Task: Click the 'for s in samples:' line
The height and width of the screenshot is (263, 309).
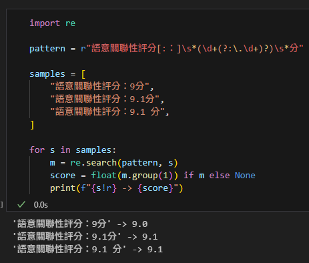Action: coord(73,150)
